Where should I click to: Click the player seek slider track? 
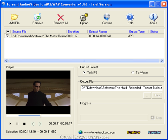[x=38, y=116]
